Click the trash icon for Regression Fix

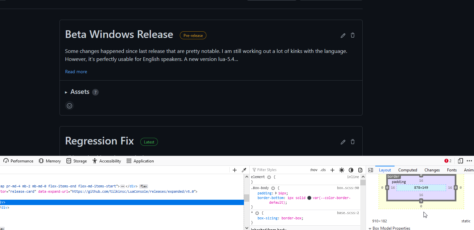(x=353, y=142)
